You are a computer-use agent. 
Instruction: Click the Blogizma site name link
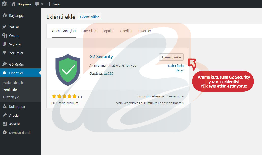click(x=24, y=4)
